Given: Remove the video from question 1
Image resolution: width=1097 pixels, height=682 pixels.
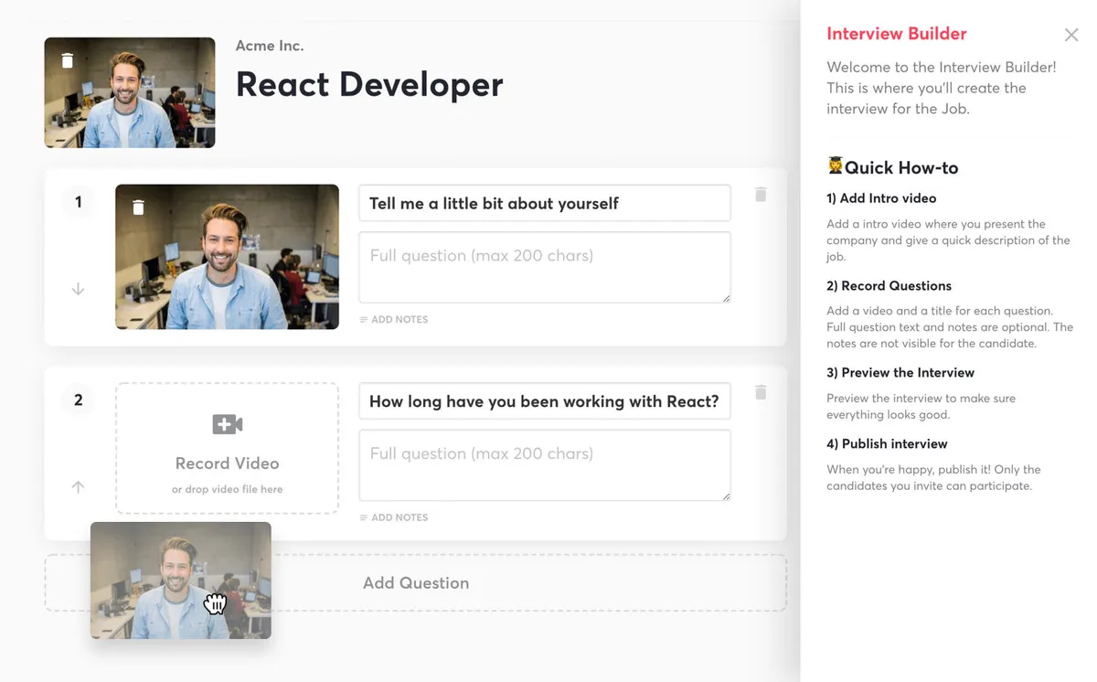Looking at the screenshot, I should [x=138, y=208].
